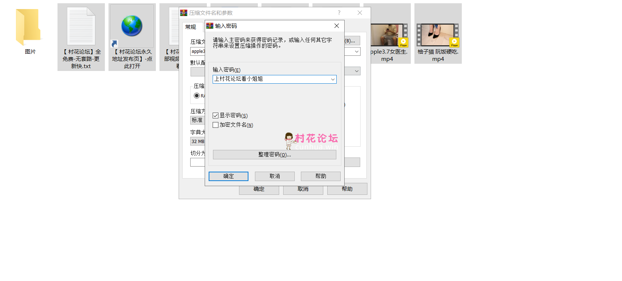Viewport: 622px width, 281px height.
Task: Close the 输入密码 dialog
Action: pyautogui.click(x=337, y=26)
